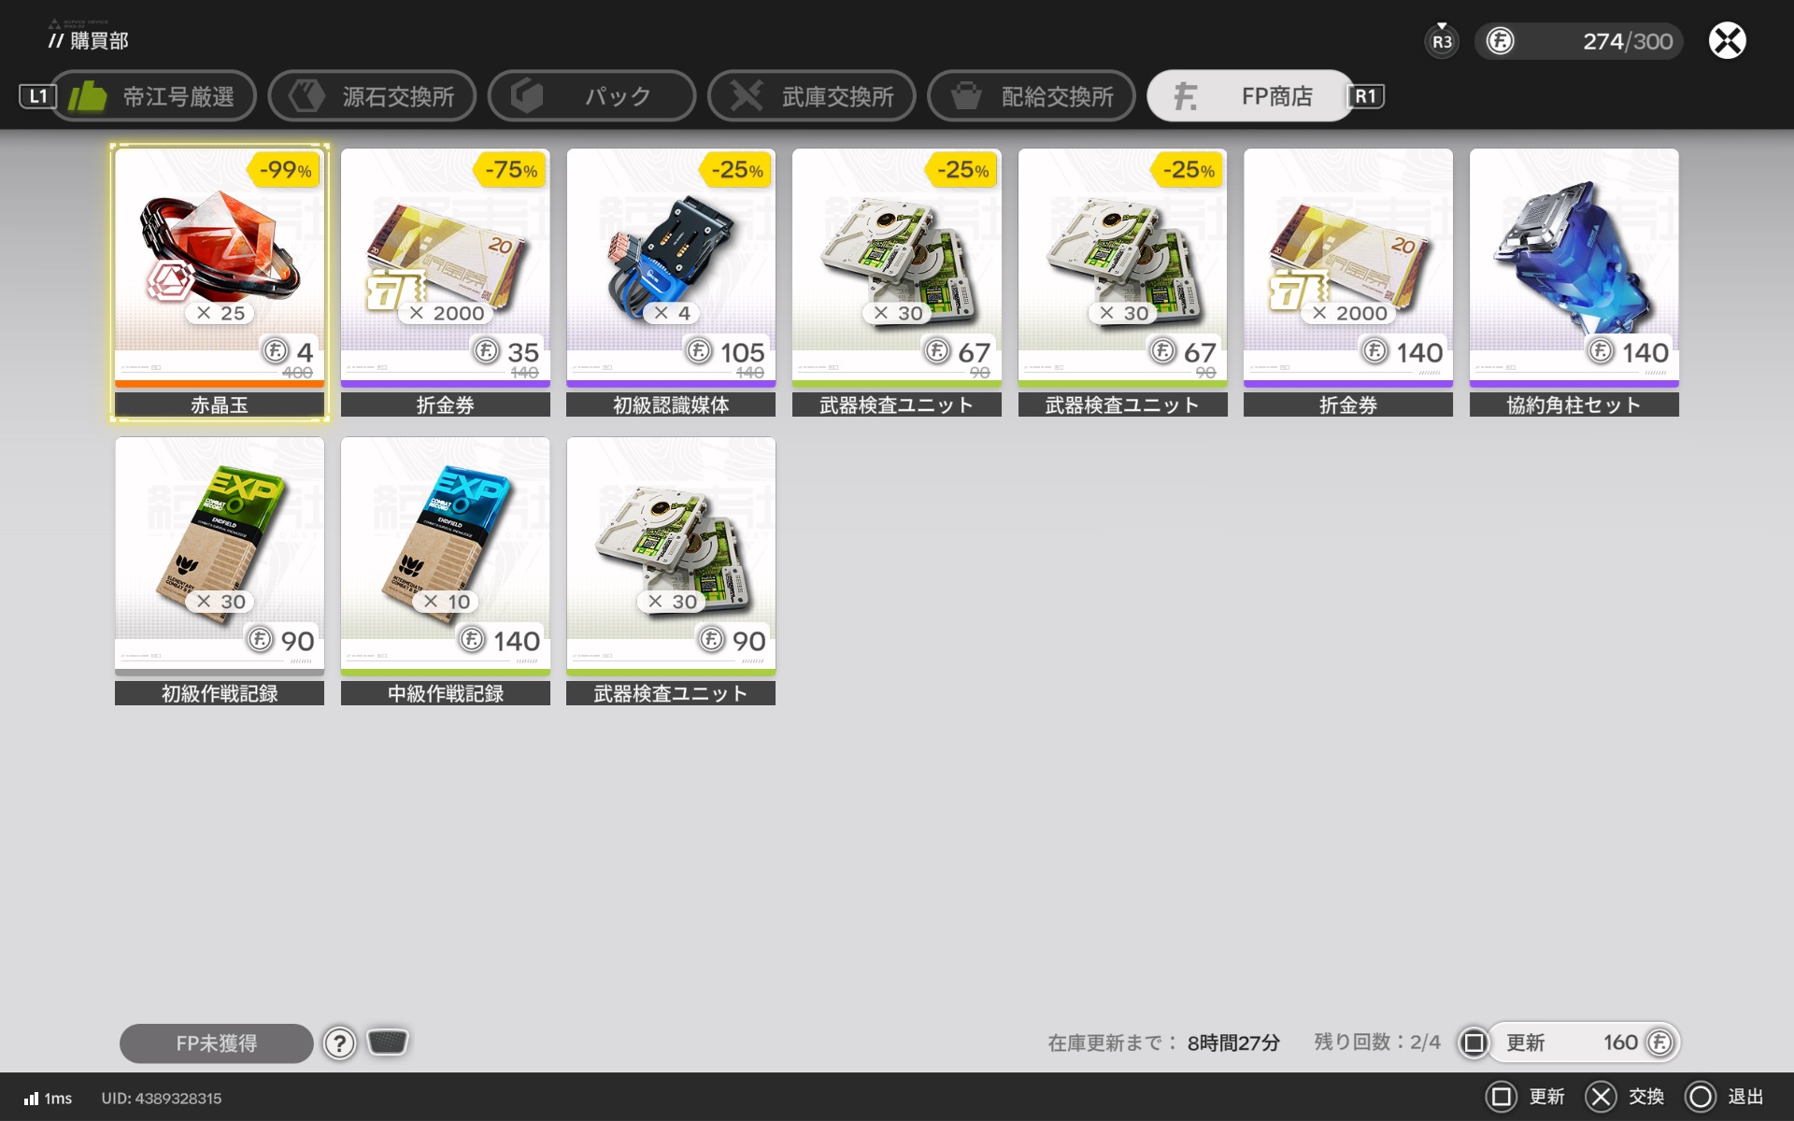Click the FP未獲得 button
The height and width of the screenshot is (1121, 1794).
pyautogui.click(x=216, y=1043)
